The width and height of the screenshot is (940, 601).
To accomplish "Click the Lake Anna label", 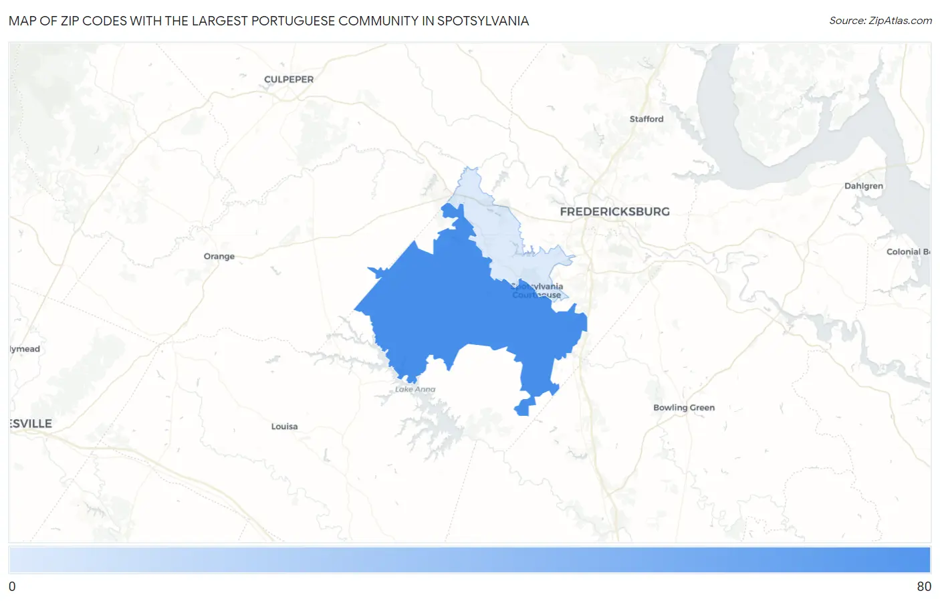I will tap(415, 389).
